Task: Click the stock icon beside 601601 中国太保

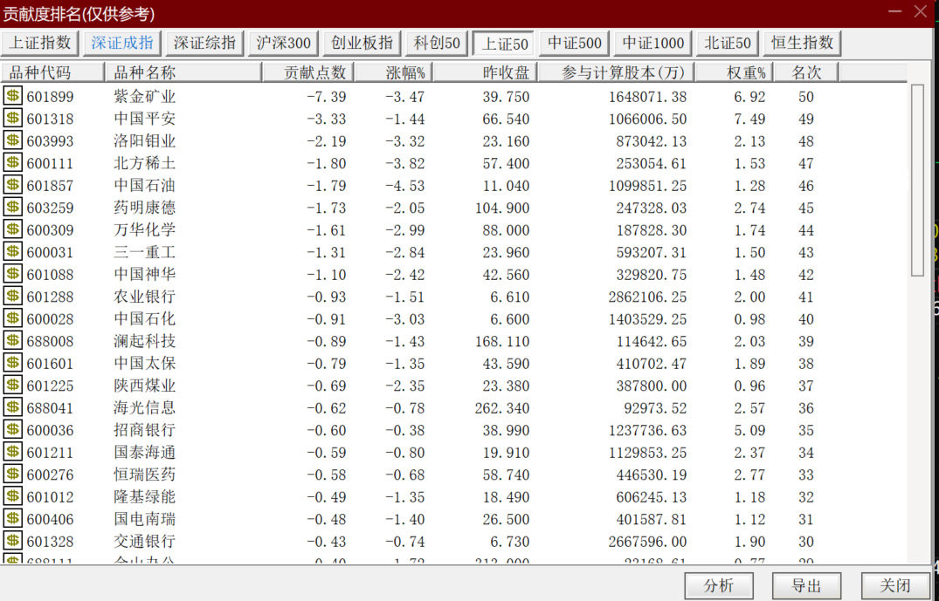Action: tap(12, 362)
